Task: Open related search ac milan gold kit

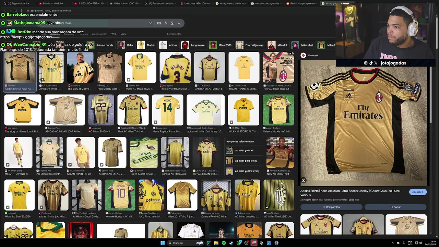Action: click(244, 150)
